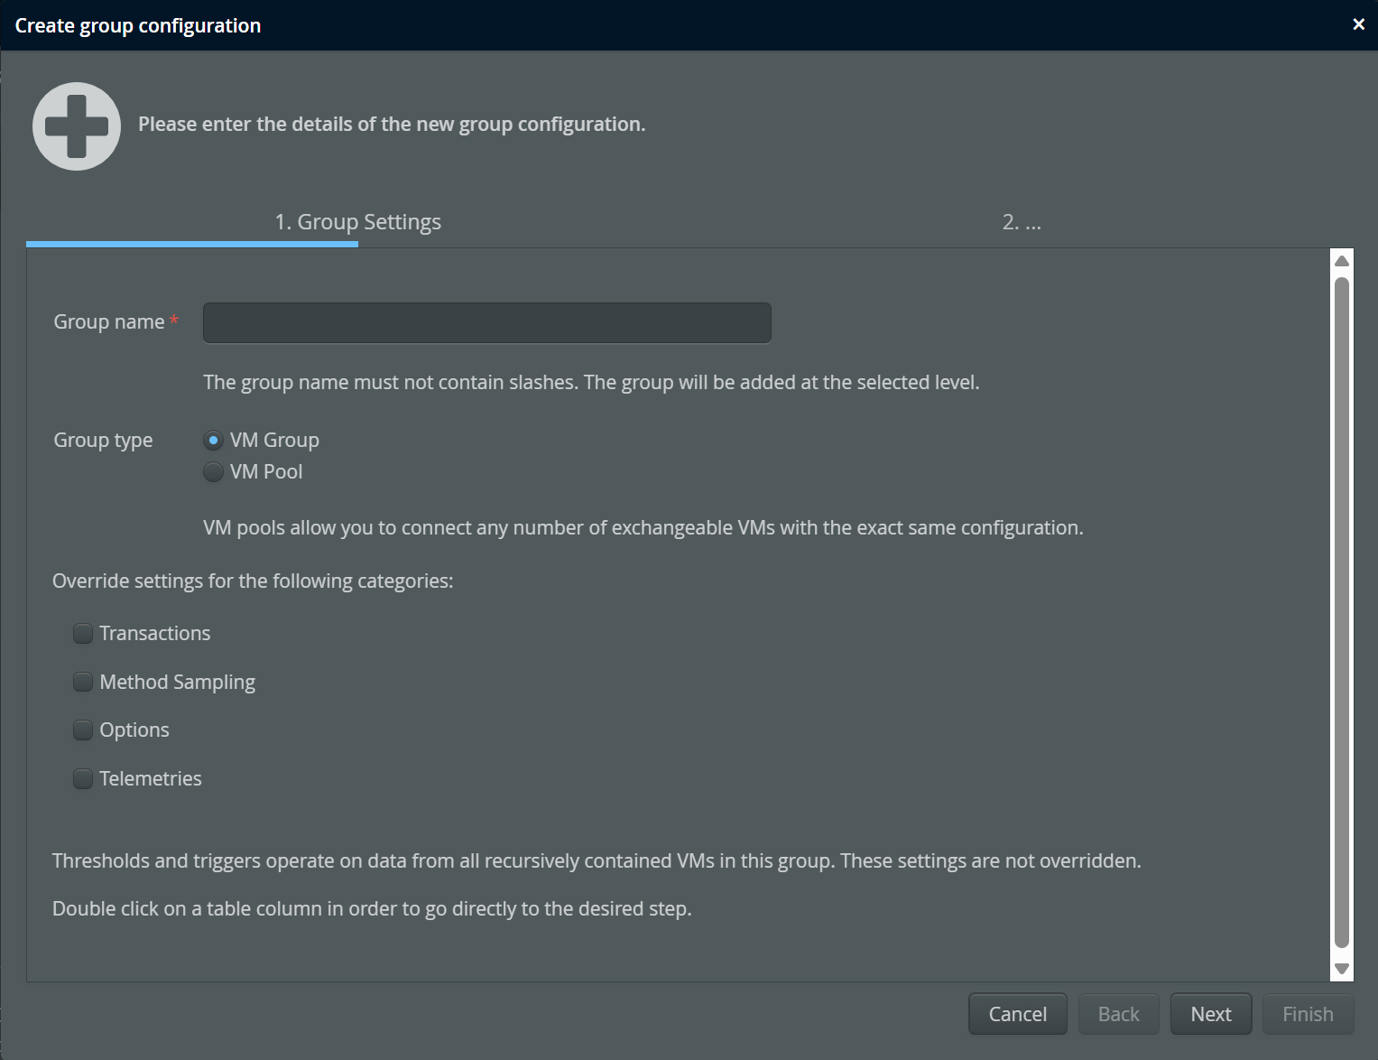
Task: Click the scrollbar up arrow
Action: coord(1342,261)
